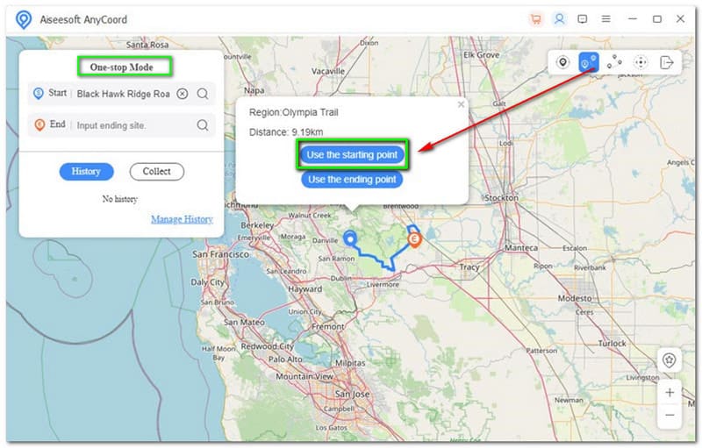Click the Santa Rosa map label
Viewport: 702px width, 448px height.
(x=147, y=45)
